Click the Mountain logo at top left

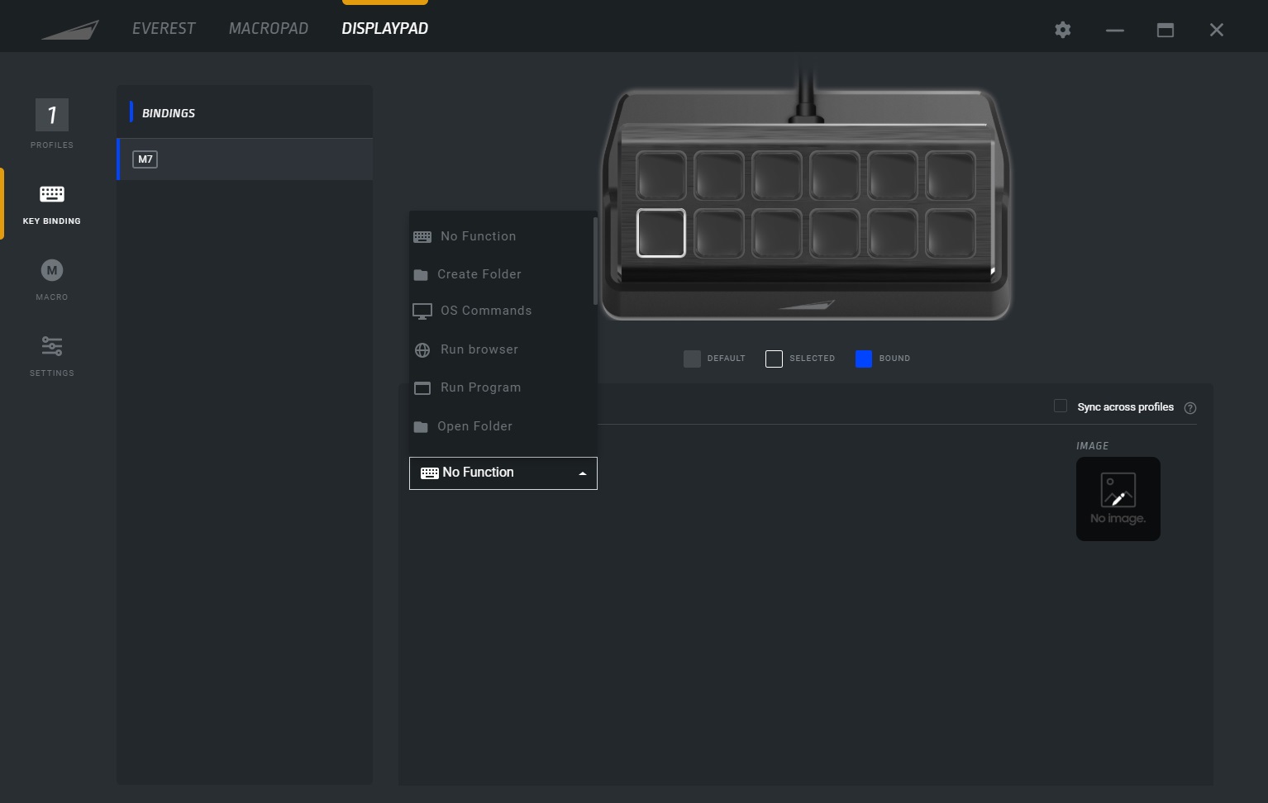(x=71, y=30)
